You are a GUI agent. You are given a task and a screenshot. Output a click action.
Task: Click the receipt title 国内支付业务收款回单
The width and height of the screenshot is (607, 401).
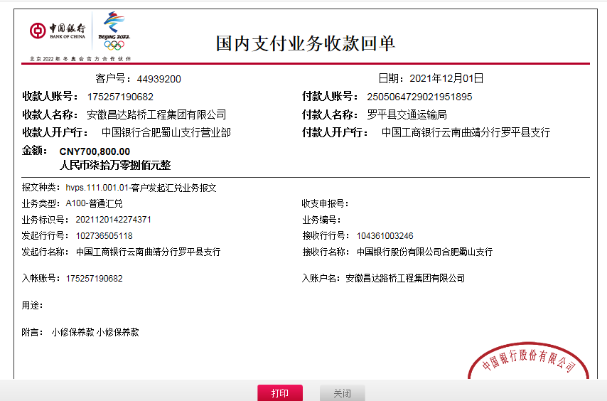click(x=305, y=43)
